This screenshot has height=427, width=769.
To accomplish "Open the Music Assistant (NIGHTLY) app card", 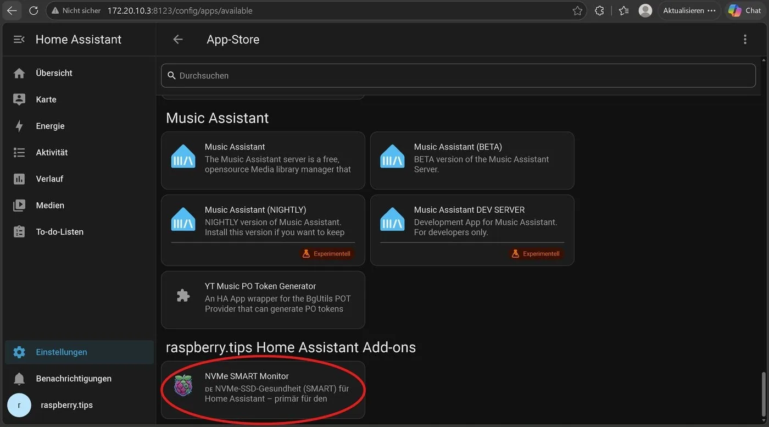I will tap(263, 230).
